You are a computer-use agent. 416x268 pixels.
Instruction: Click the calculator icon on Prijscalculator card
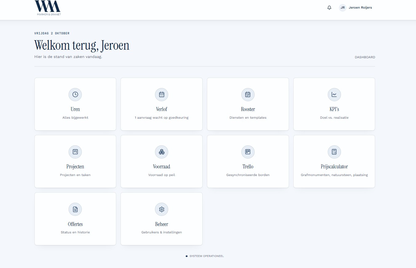[334, 152]
